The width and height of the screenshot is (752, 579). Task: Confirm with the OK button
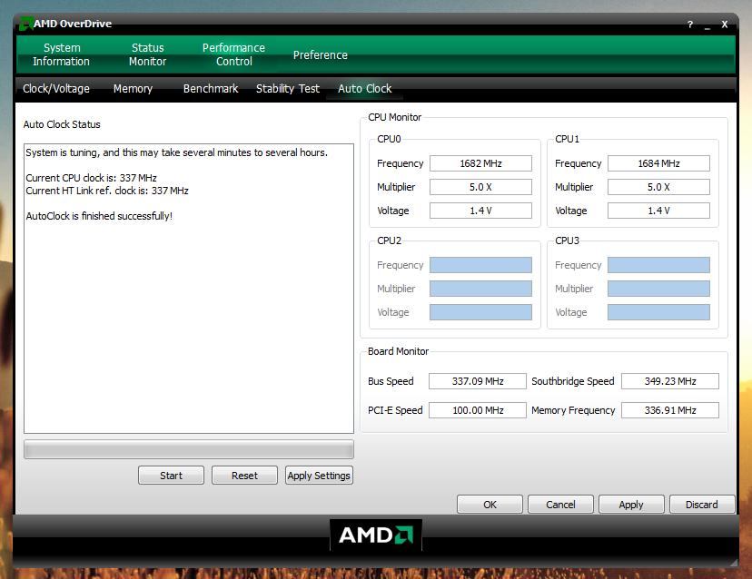[490, 505]
